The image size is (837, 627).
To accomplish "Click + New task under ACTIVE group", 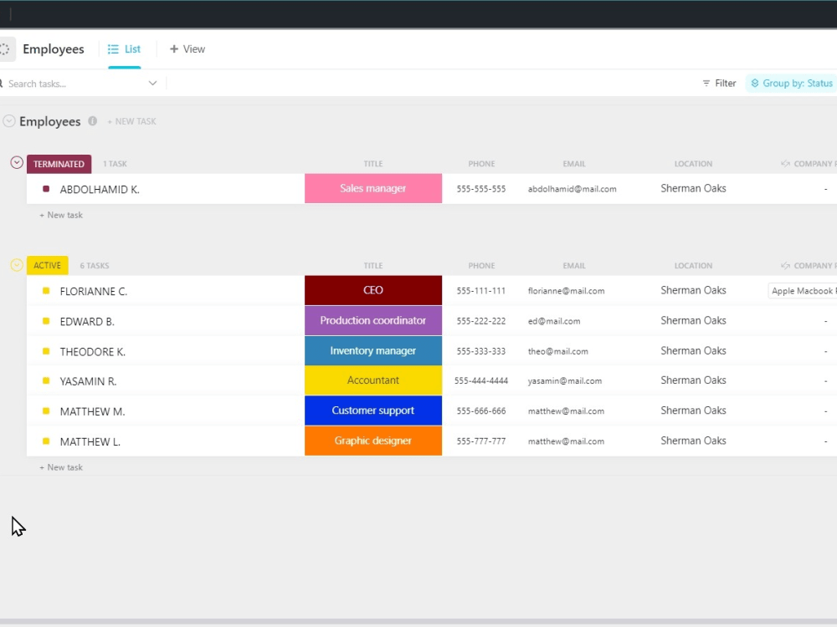I will click(60, 466).
